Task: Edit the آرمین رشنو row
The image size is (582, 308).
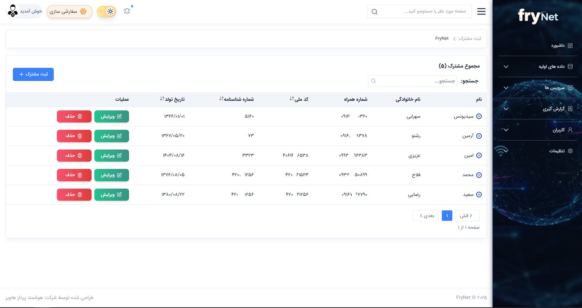Action: coord(112,136)
